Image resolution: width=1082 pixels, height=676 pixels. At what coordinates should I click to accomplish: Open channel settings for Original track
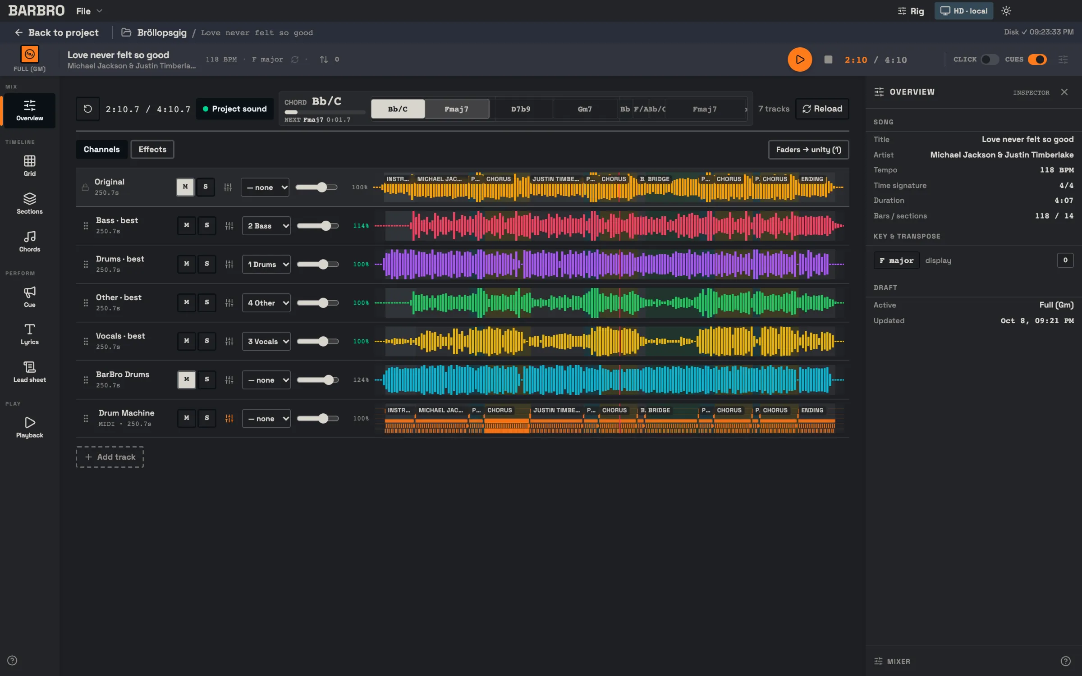tap(228, 187)
